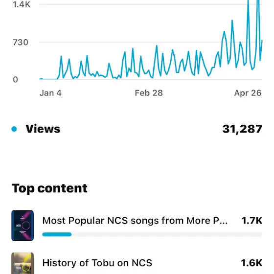Click the 1.4K y-axis label
The height and width of the screenshot is (274, 274).
click(22, 4)
